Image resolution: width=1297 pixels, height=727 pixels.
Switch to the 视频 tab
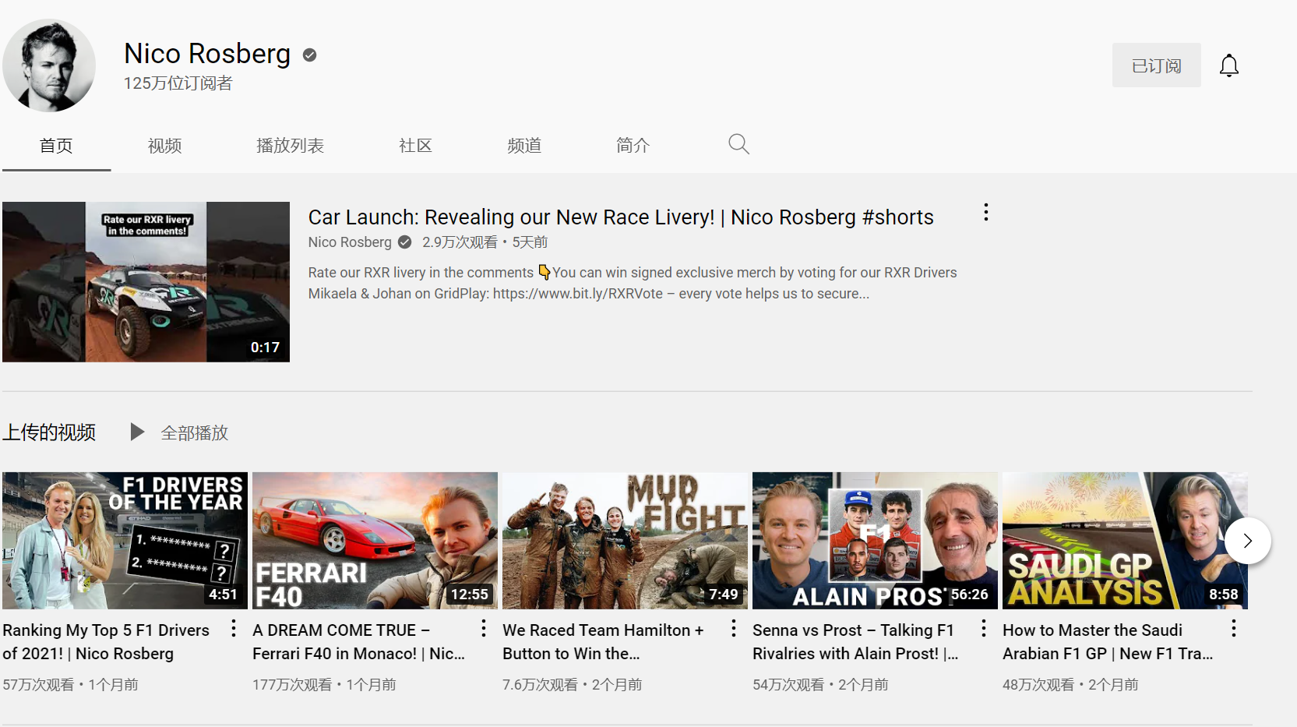(x=164, y=146)
